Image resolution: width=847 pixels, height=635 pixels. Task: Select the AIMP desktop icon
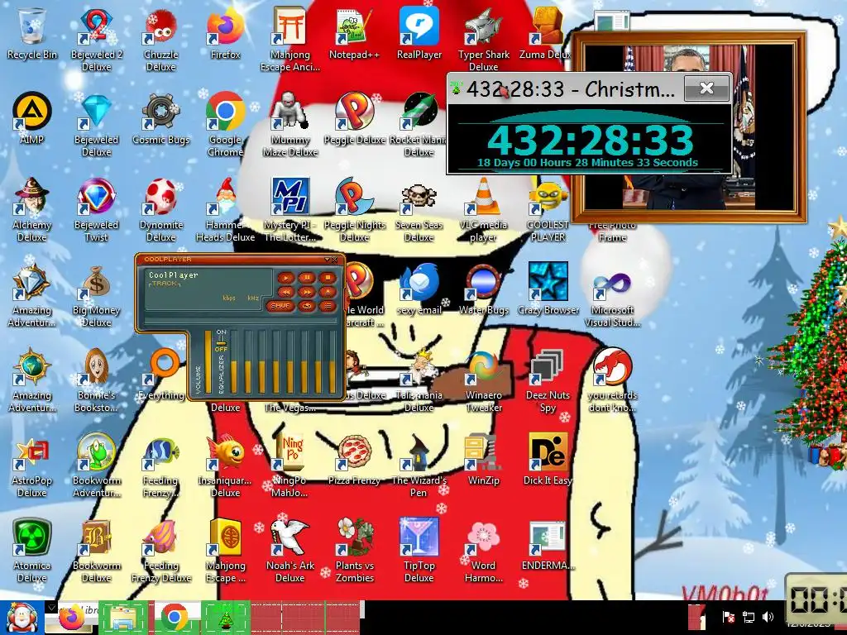click(32, 119)
